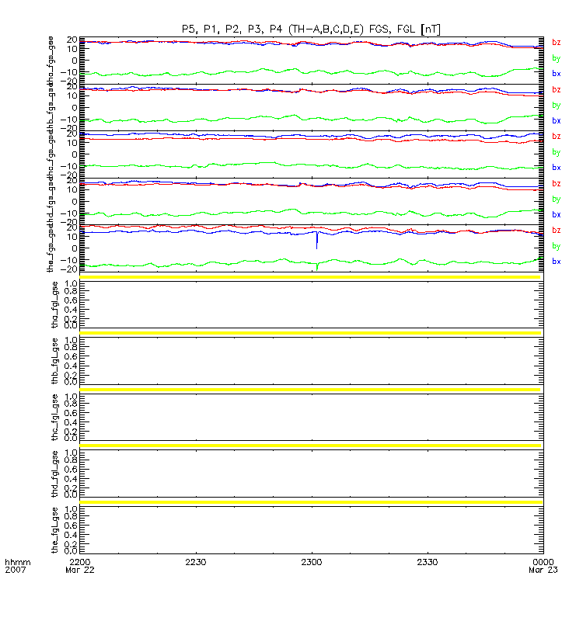Image resolution: width=583 pixels, height=621 pixels.
Task: Click the bx legend label of the fifth the panel
Action: click(x=556, y=262)
